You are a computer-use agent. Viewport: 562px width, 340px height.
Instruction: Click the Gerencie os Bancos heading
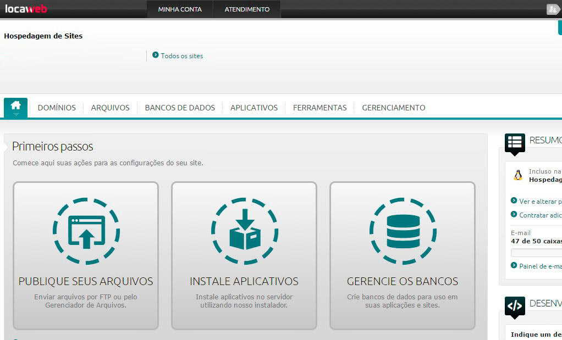coord(403,281)
